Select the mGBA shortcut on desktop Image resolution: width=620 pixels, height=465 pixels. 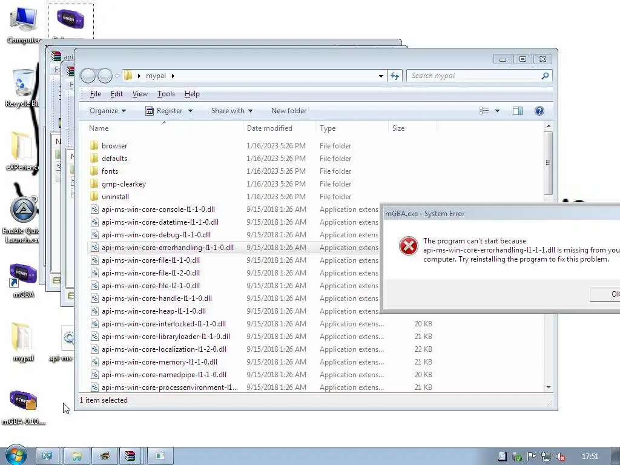(x=24, y=280)
